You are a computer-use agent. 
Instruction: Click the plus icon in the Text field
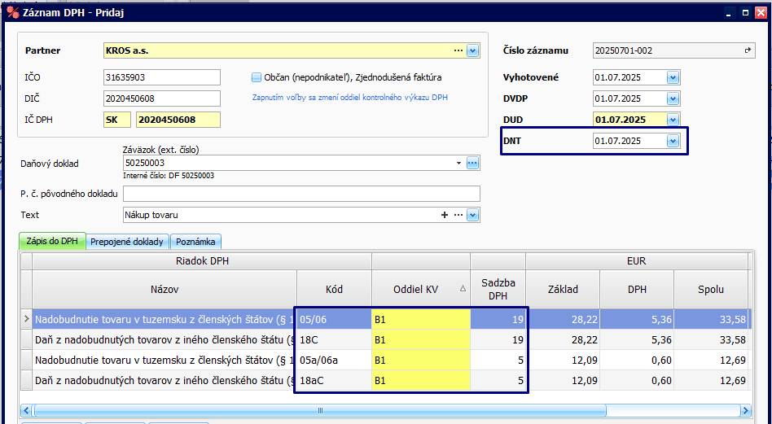coord(445,215)
